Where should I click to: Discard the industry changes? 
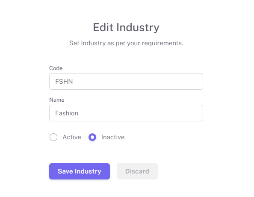point(137,171)
